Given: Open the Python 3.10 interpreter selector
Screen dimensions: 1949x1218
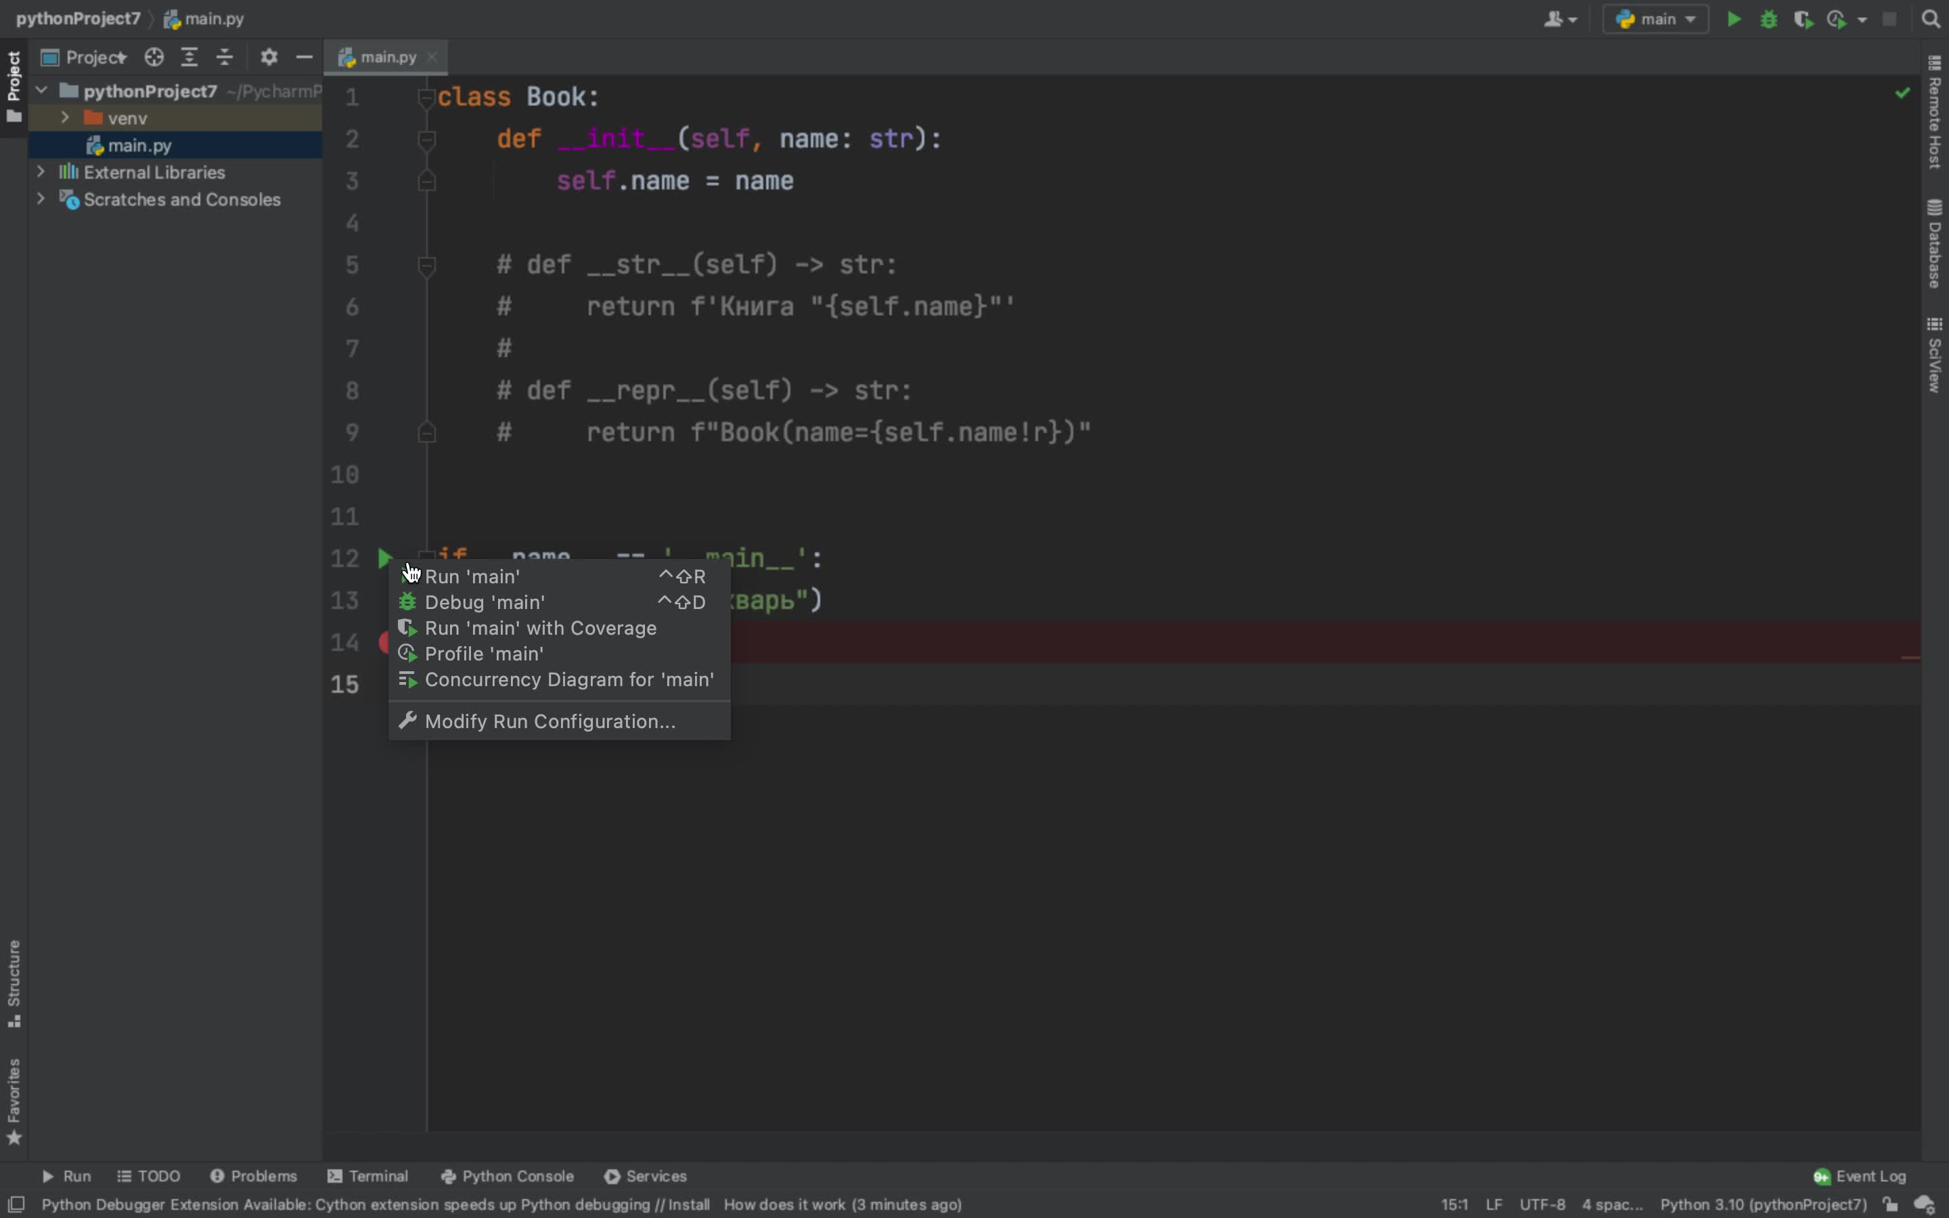Looking at the screenshot, I should [1763, 1204].
